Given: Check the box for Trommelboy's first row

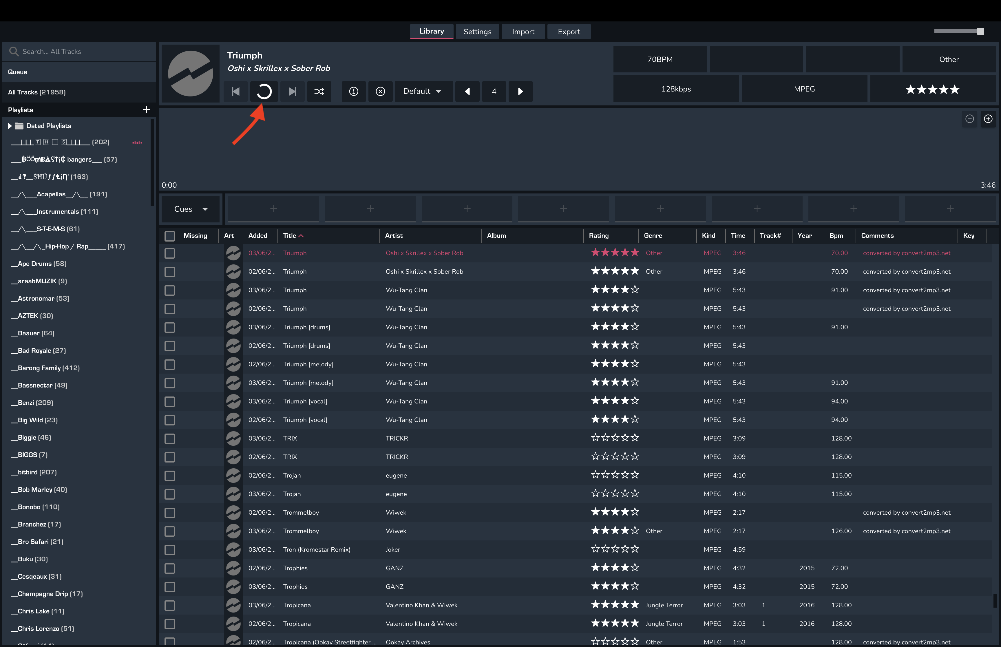Looking at the screenshot, I should [x=170, y=513].
